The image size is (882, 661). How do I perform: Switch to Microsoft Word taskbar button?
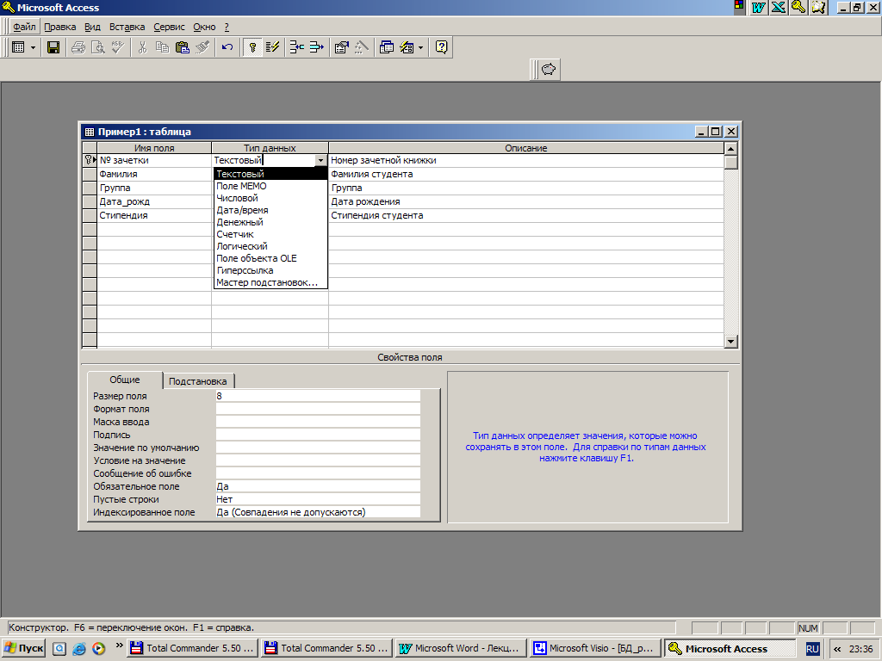click(x=461, y=648)
